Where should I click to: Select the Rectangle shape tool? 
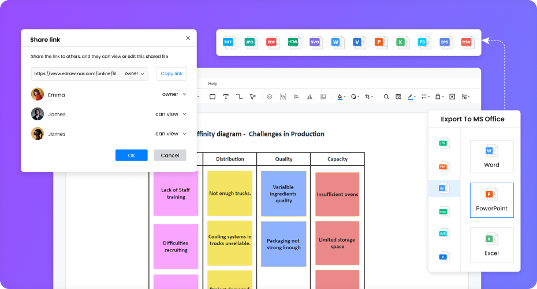[x=212, y=97]
